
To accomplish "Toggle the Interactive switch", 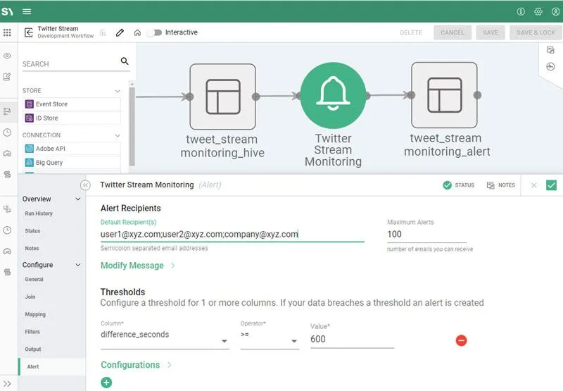I will 155,32.
